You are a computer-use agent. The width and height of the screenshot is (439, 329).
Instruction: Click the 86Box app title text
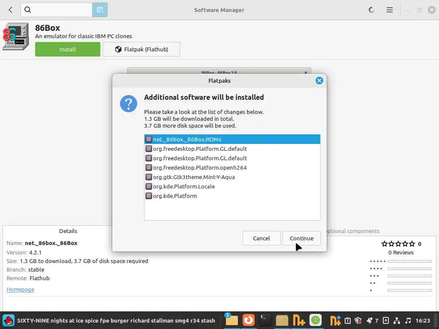48,28
